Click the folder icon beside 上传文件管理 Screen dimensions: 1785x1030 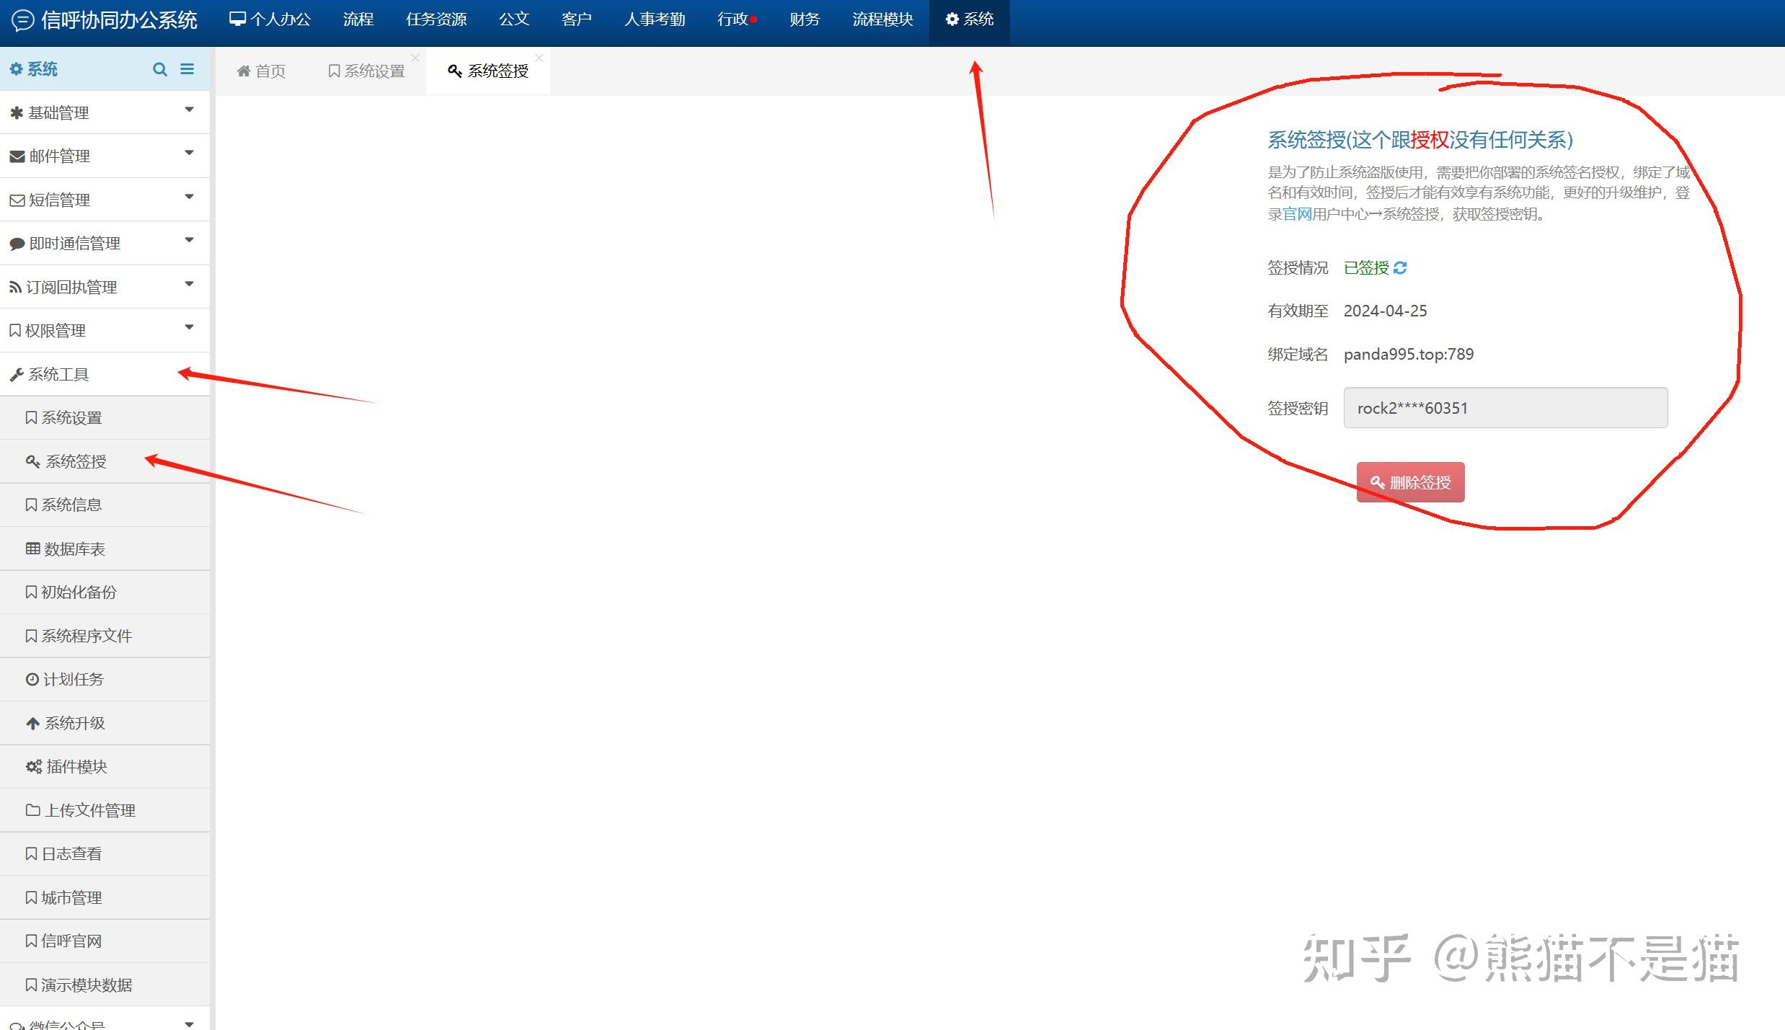tap(32, 809)
